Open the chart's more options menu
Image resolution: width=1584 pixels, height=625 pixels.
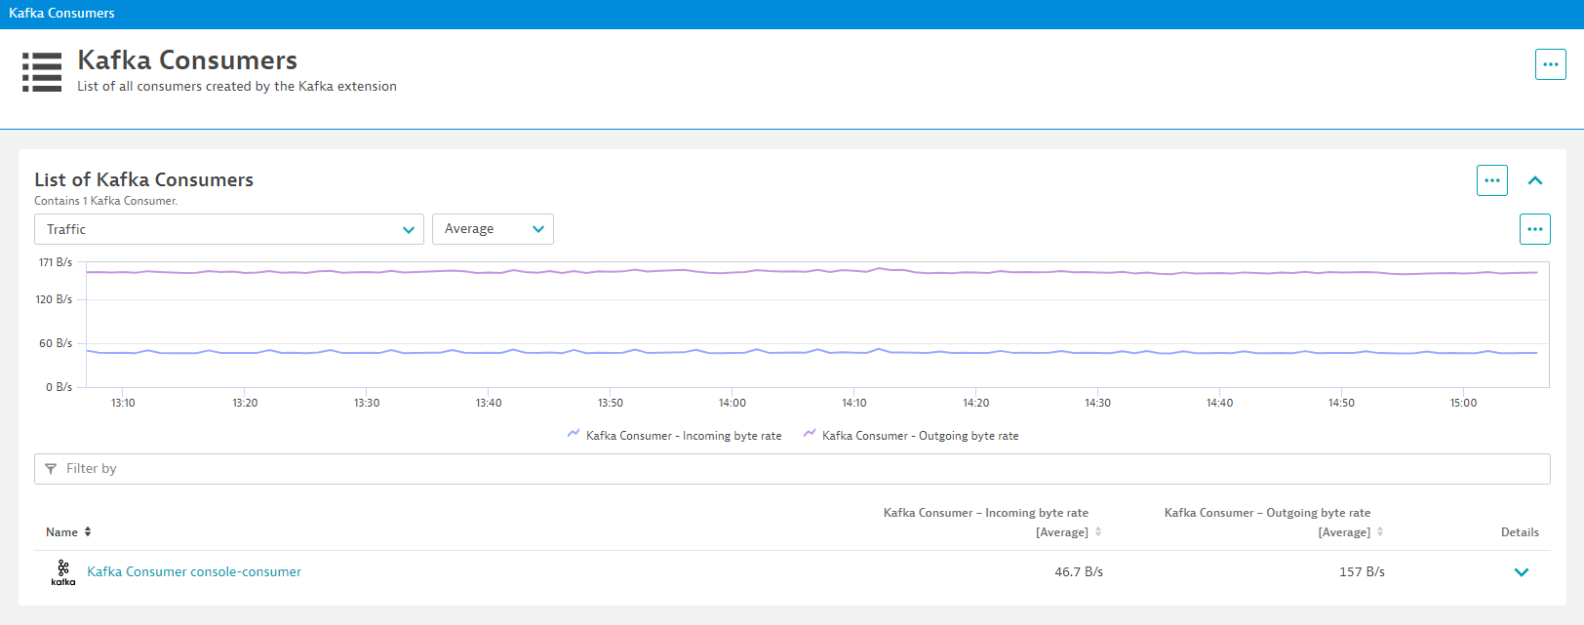pos(1534,229)
